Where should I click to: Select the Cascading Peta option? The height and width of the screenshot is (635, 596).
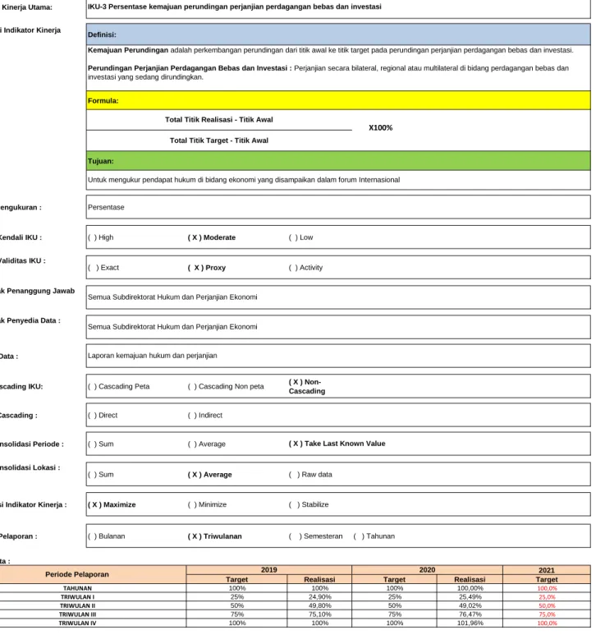click(118, 386)
